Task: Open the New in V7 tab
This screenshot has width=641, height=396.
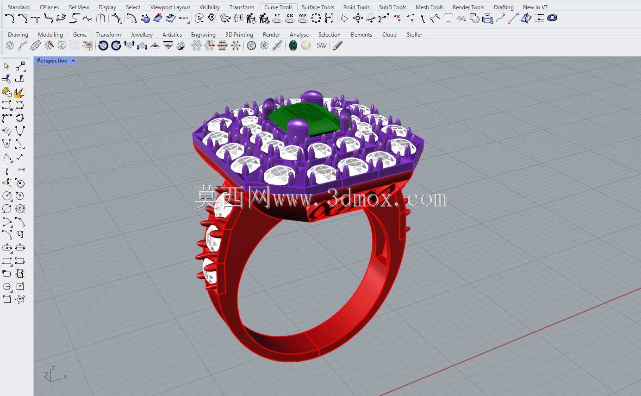Action: [x=535, y=7]
